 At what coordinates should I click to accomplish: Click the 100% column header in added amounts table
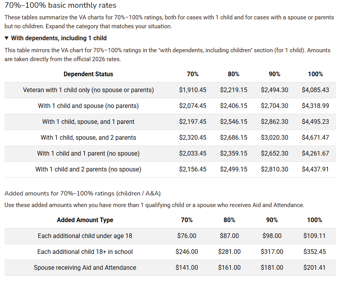pyautogui.click(x=315, y=220)
